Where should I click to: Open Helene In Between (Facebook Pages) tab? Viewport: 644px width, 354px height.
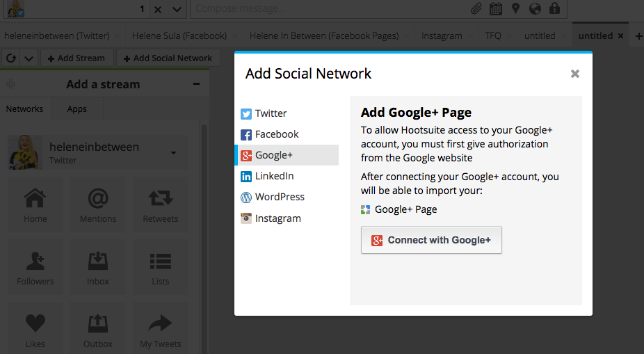click(324, 35)
